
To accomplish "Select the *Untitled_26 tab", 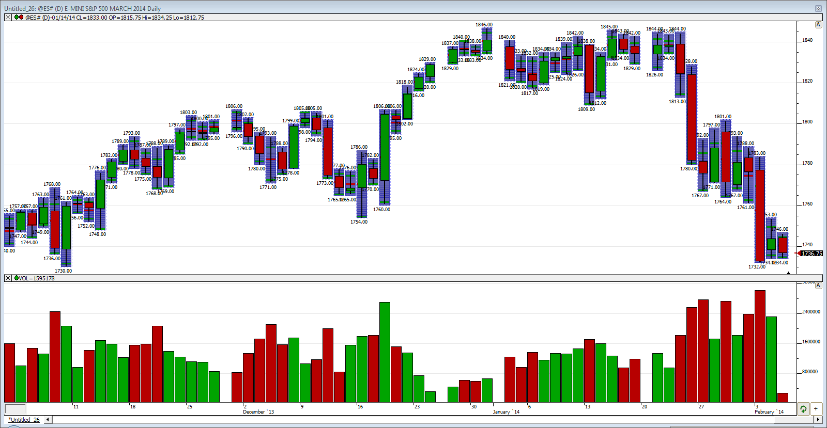I will [x=24, y=420].
